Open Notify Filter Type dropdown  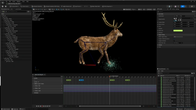tap(178, 43)
